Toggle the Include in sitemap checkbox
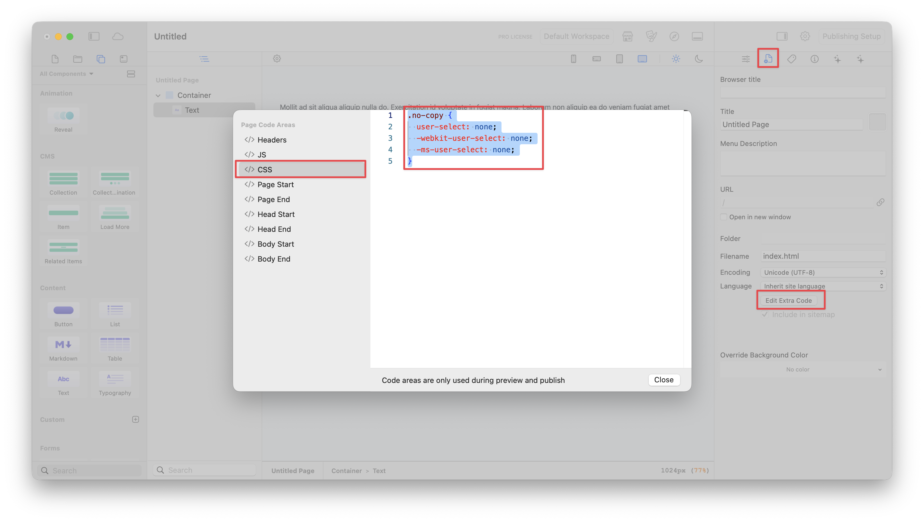This screenshot has width=924, height=522. tap(765, 315)
